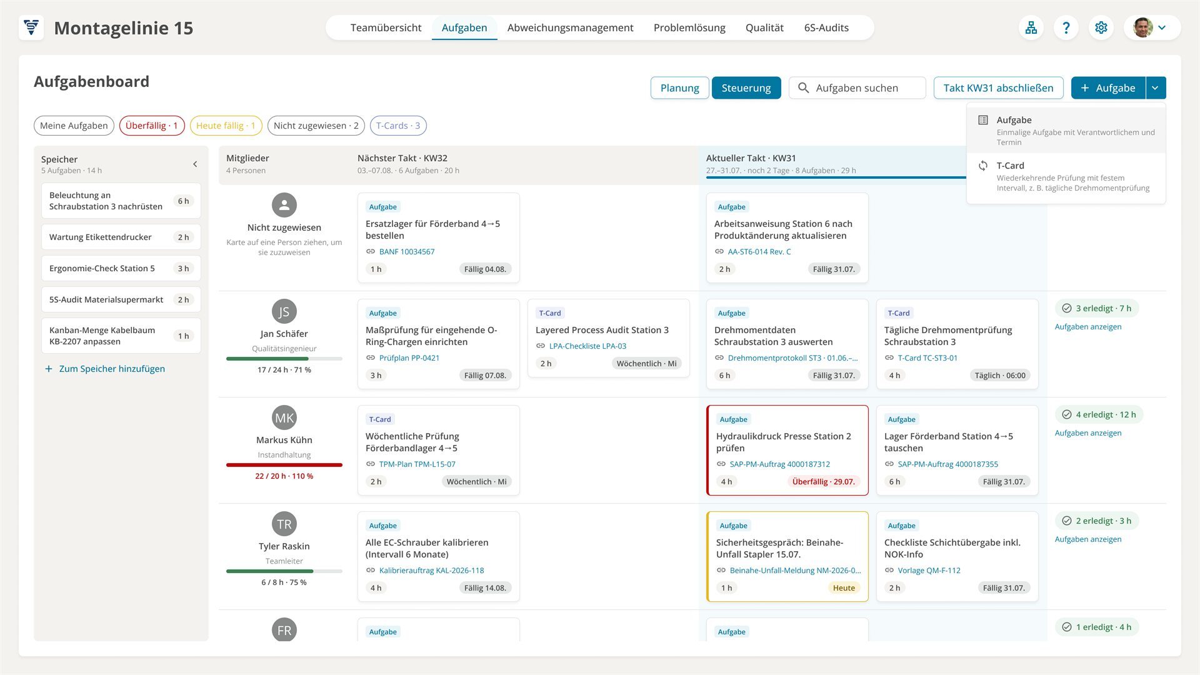Collapse the Speicher panel with the chevron
Viewport: 1200px width, 675px height.
(195, 164)
